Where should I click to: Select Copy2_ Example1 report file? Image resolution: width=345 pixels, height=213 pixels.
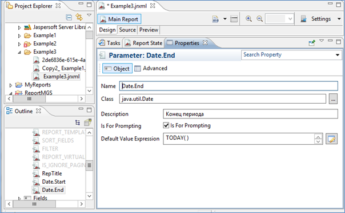59,68
